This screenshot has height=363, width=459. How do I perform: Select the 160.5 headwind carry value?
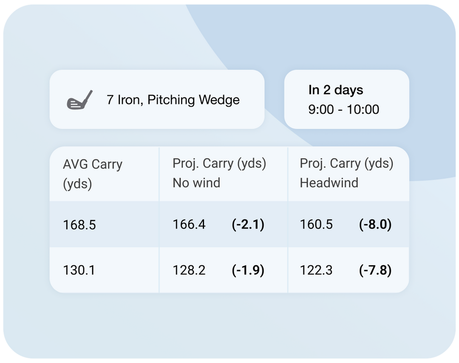(x=316, y=224)
